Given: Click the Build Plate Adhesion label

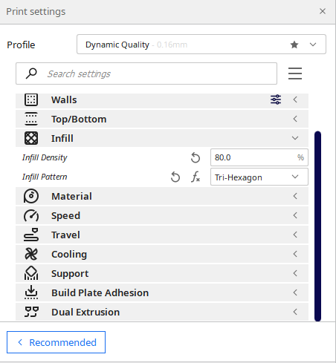Looking at the screenshot, I should coord(100,292).
